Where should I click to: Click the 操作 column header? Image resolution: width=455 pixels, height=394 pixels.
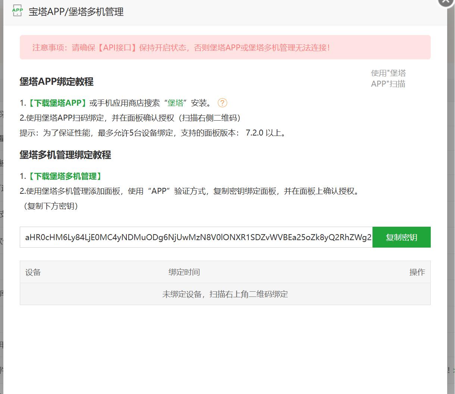pos(417,272)
